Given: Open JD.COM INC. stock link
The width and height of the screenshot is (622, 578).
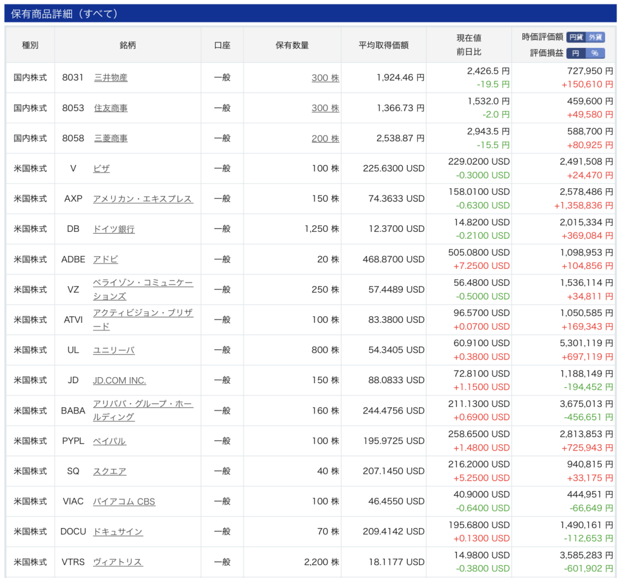Looking at the screenshot, I should tap(120, 380).
